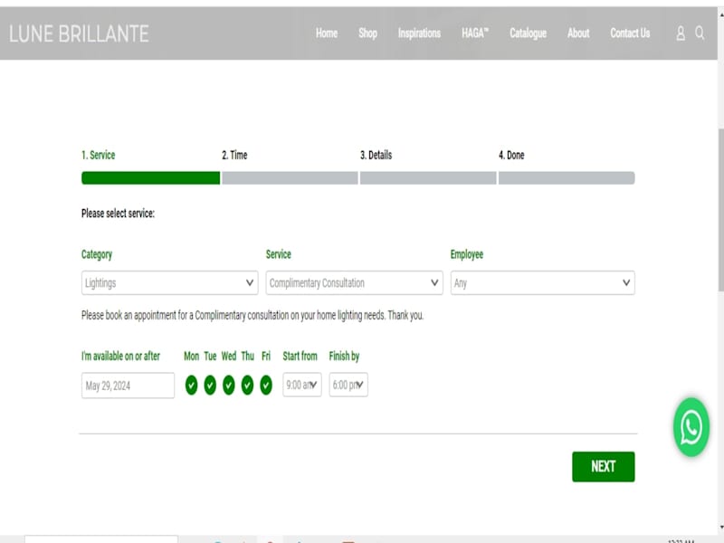
Task: Open the Shop menu
Action: click(367, 33)
